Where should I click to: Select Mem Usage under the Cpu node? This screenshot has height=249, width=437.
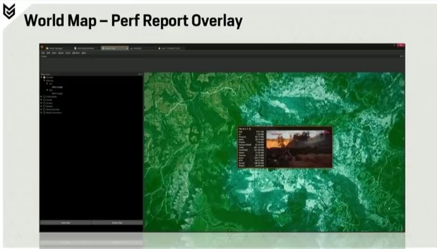click(x=57, y=87)
